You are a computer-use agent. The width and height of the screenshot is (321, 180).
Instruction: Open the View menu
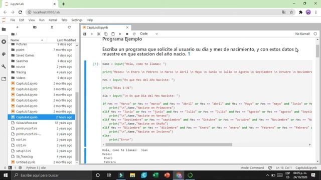(32, 20)
